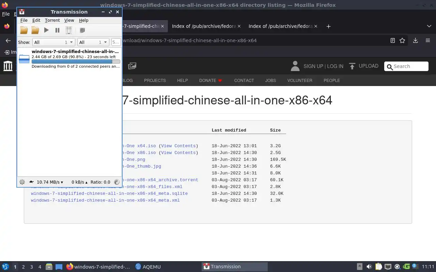Remove the torrent using the trash icon
The image size is (436, 272).
point(68,30)
